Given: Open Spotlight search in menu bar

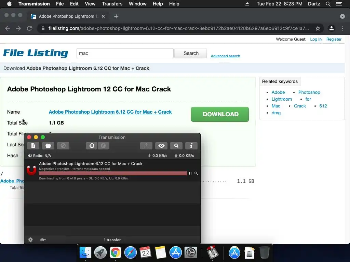Looking at the screenshot, I should pos(328,4).
